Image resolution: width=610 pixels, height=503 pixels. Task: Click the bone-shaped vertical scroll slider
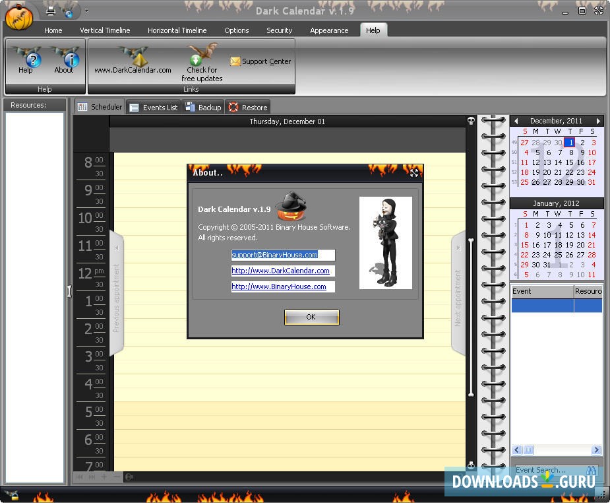click(471, 318)
